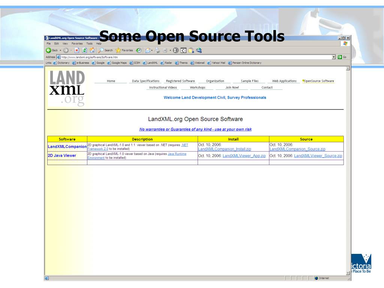The height and width of the screenshot is (288, 384).
Task: Open the Edit menu
Action: coord(57,43)
